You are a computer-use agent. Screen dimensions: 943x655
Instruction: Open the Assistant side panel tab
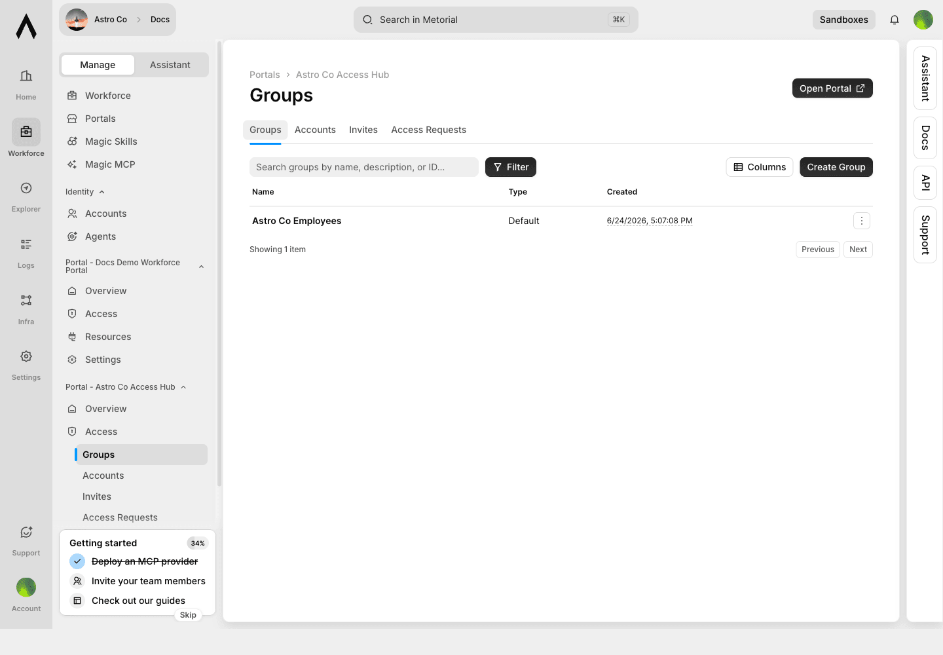point(925,78)
